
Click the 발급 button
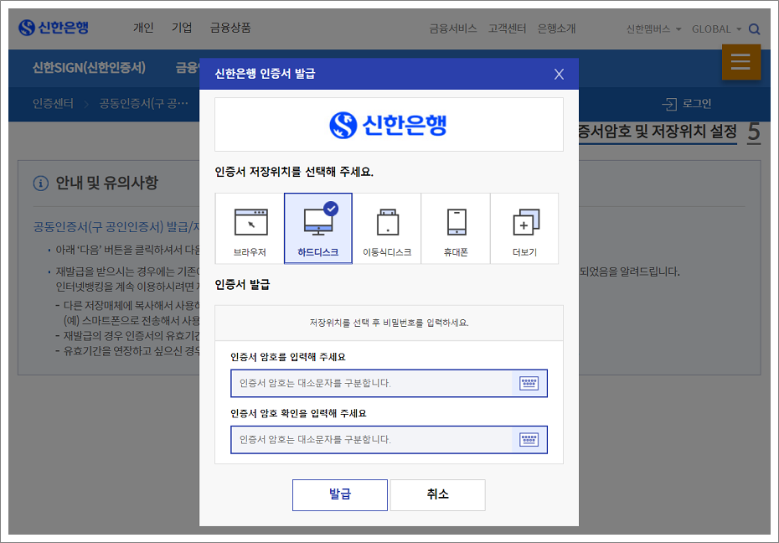[340, 494]
